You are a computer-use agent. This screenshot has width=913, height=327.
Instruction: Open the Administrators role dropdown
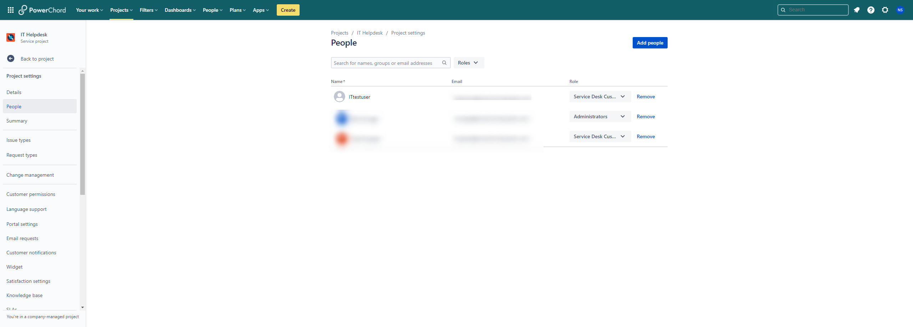[x=600, y=116]
